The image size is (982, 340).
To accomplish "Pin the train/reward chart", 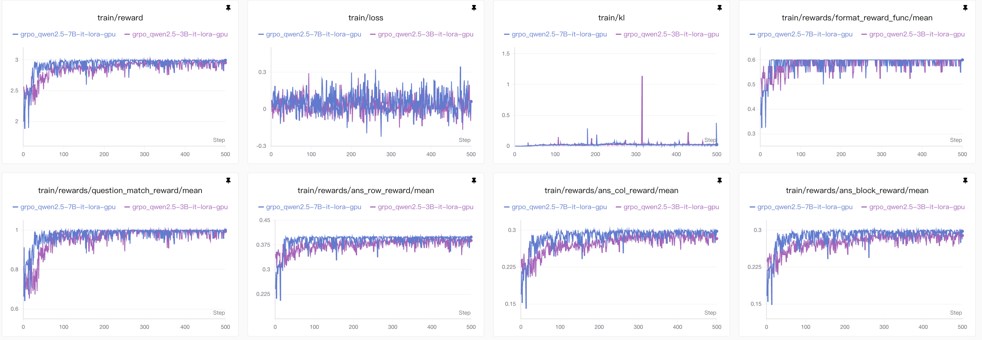I will [228, 8].
